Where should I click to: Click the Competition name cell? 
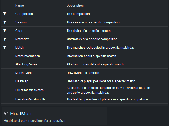[24, 14]
